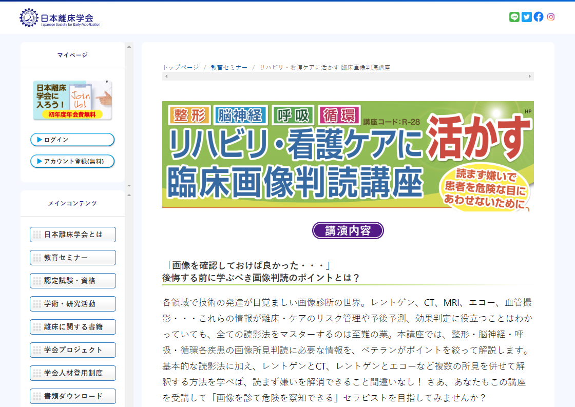Click the 日本離床学会 logo
The height and width of the screenshot is (407, 575).
(x=60, y=17)
